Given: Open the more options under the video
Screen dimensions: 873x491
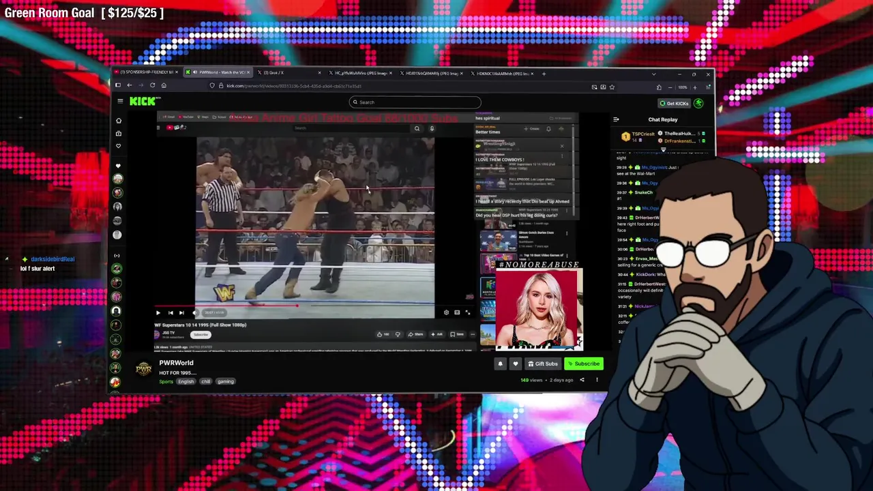Looking at the screenshot, I should tap(472, 334).
